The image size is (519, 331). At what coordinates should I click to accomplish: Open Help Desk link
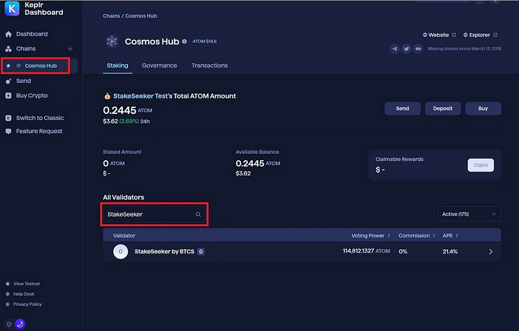pos(24,294)
